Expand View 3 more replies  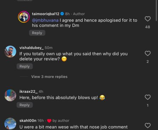49,77
